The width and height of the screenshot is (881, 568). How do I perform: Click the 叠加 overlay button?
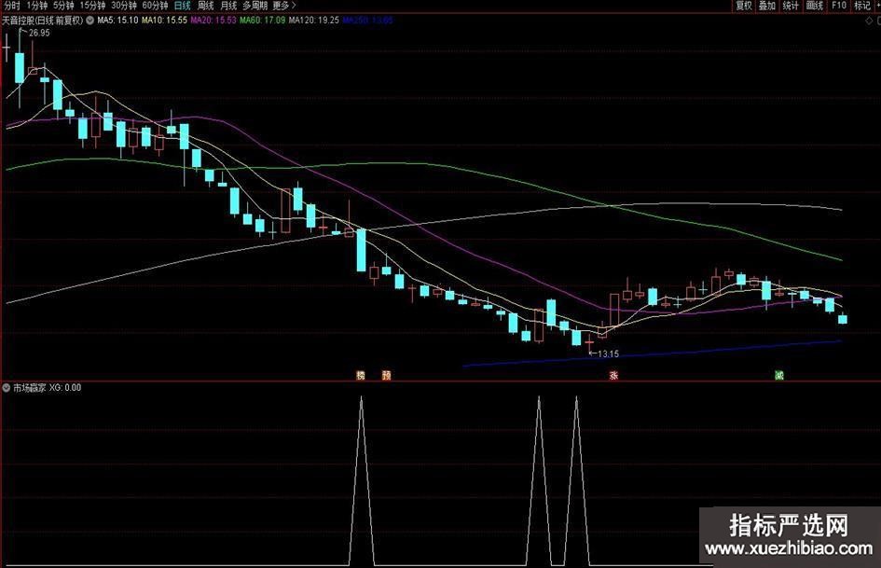tap(767, 6)
